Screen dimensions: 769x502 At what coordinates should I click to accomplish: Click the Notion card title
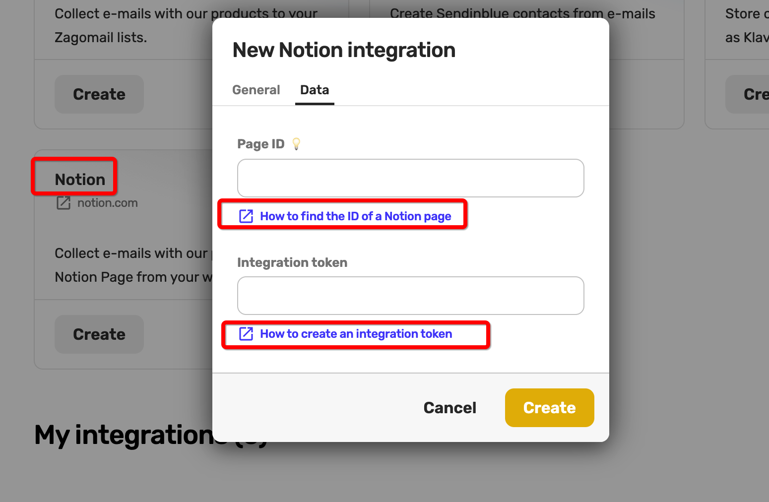pos(80,180)
